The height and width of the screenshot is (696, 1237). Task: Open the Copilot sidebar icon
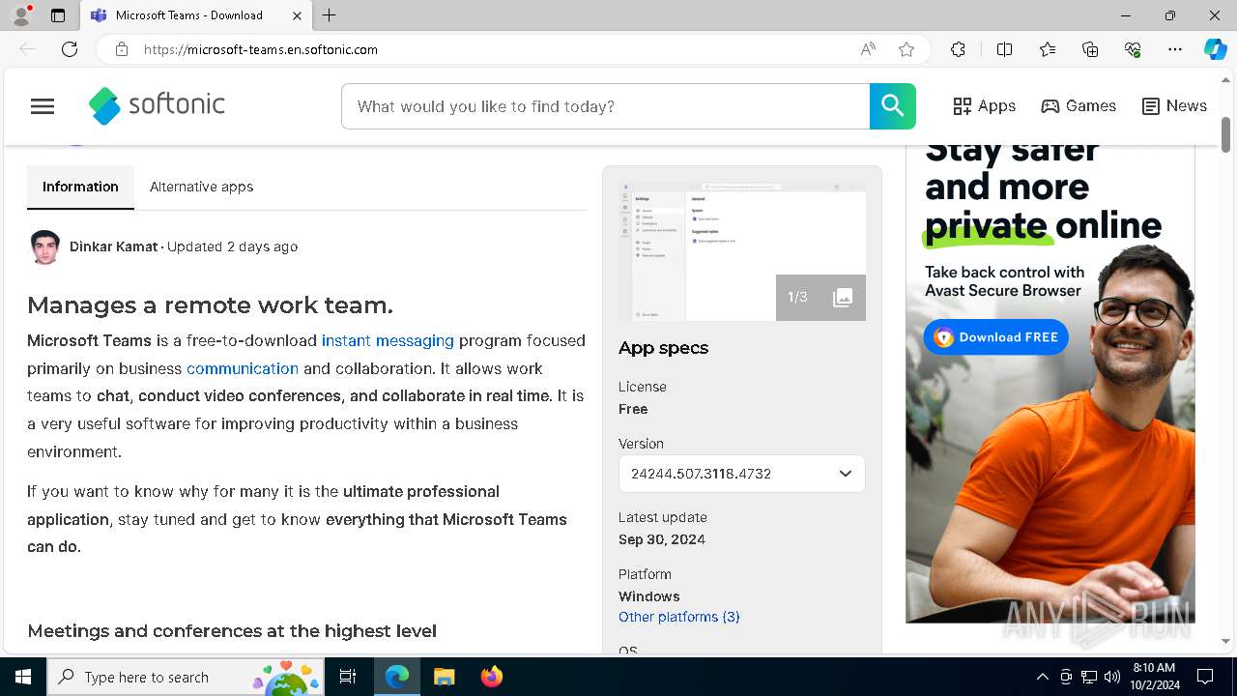pyautogui.click(x=1215, y=49)
